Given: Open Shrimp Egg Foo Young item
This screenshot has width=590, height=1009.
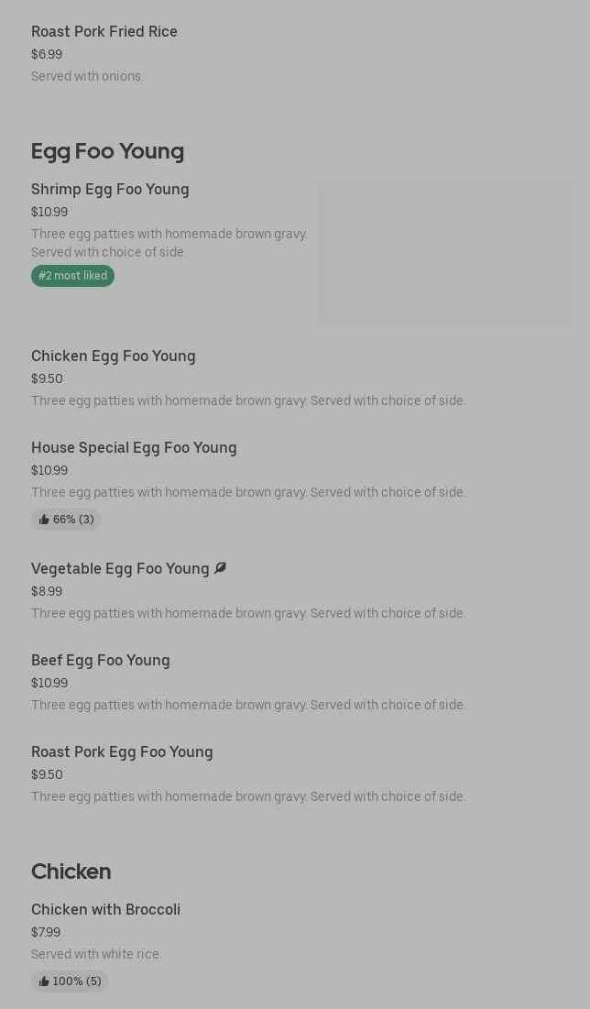Looking at the screenshot, I should [110, 190].
